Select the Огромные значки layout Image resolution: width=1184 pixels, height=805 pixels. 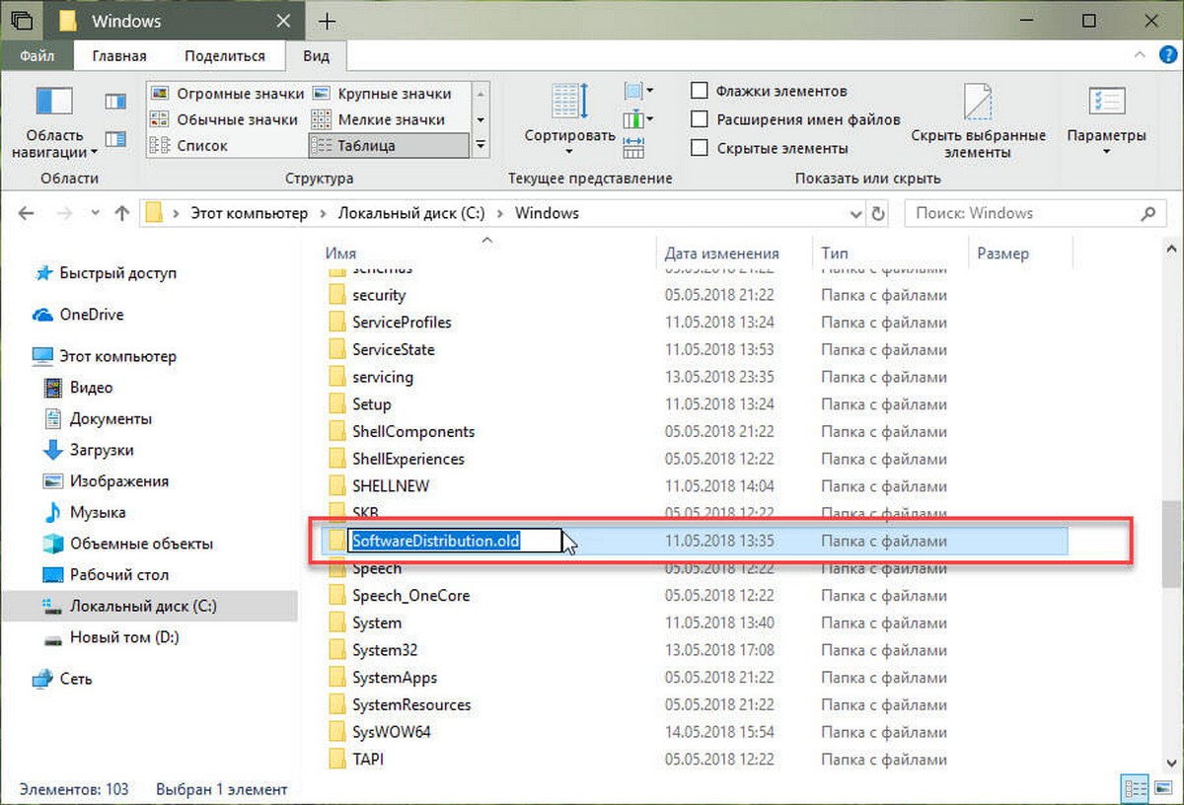(x=226, y=94)
